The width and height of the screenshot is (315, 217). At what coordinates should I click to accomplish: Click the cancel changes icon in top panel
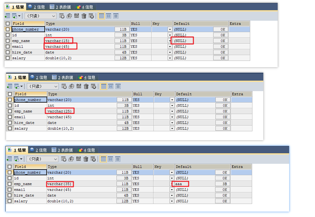coord(91,16)
